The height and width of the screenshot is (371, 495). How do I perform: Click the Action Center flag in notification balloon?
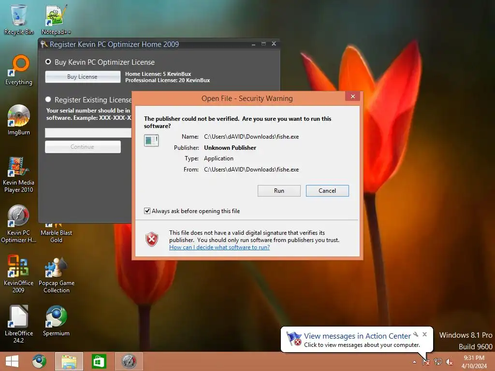coord(293,339)
